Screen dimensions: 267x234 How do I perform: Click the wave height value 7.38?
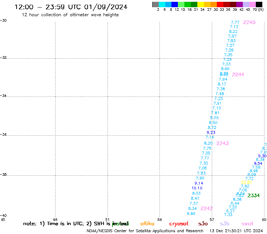point(221,89)
